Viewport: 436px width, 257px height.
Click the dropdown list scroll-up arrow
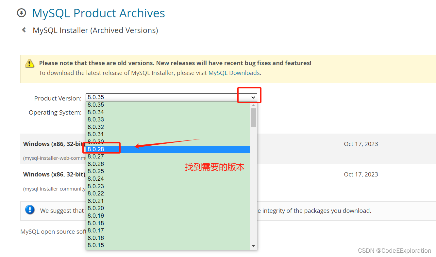(253, 105)
